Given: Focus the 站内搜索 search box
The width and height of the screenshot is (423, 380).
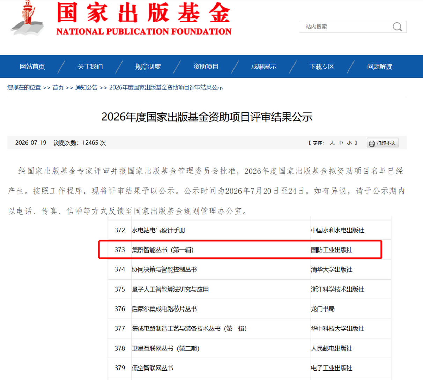Looking at the screenshot, I should point(346,27).
